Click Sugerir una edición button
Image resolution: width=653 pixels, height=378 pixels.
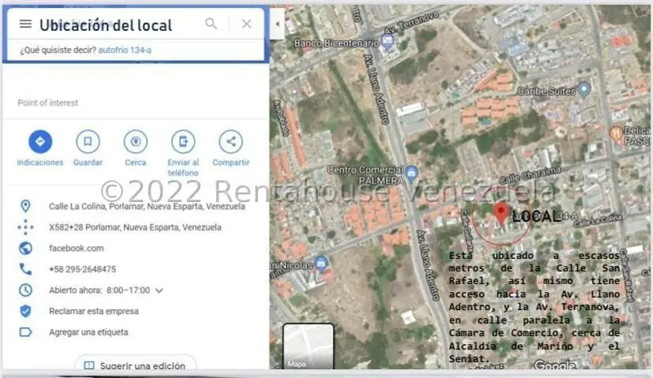pos(135,365)
